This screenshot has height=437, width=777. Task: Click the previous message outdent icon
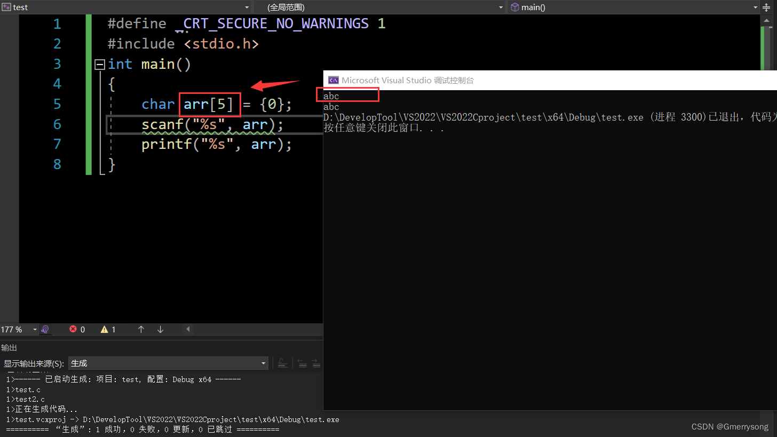302,363
